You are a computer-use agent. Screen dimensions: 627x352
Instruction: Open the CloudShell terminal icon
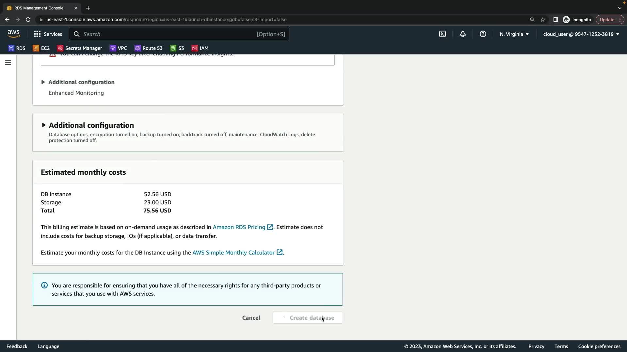442,34
